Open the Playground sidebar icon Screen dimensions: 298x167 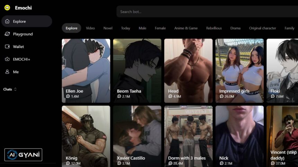(7, 34)
